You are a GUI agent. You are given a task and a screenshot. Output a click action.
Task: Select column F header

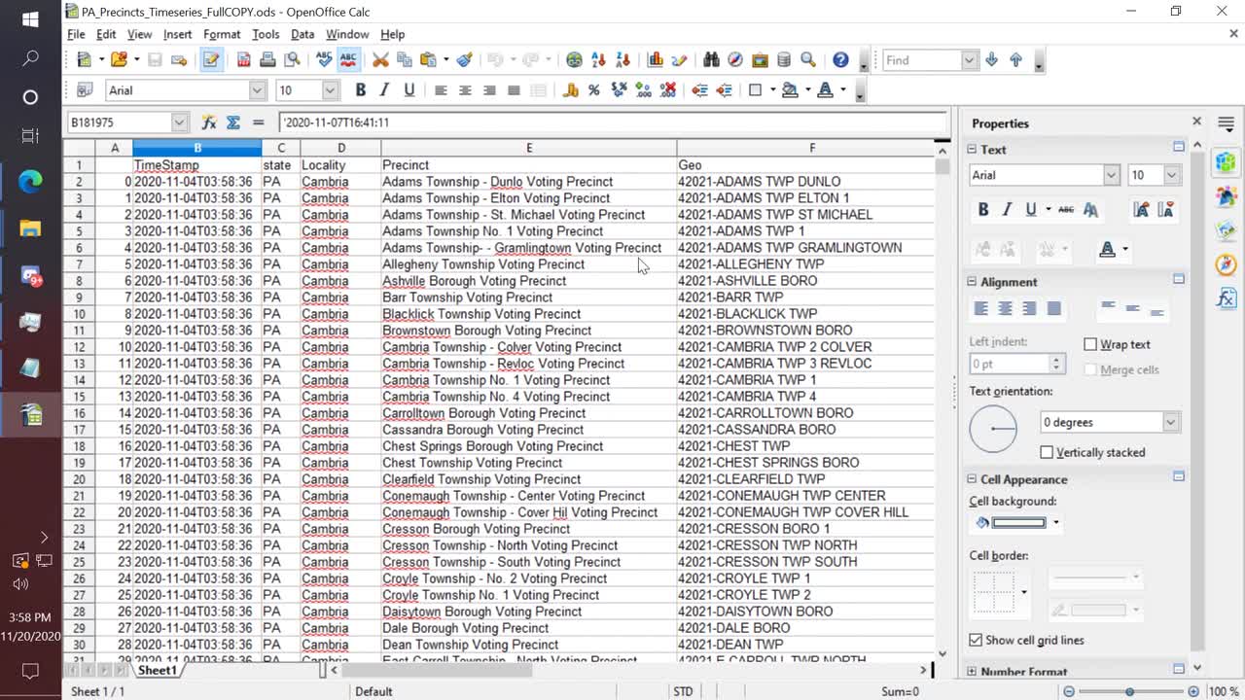click(x=812, y=148)
